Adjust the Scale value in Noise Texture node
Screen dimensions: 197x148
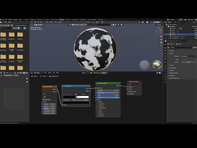click(x=49, y=104)
